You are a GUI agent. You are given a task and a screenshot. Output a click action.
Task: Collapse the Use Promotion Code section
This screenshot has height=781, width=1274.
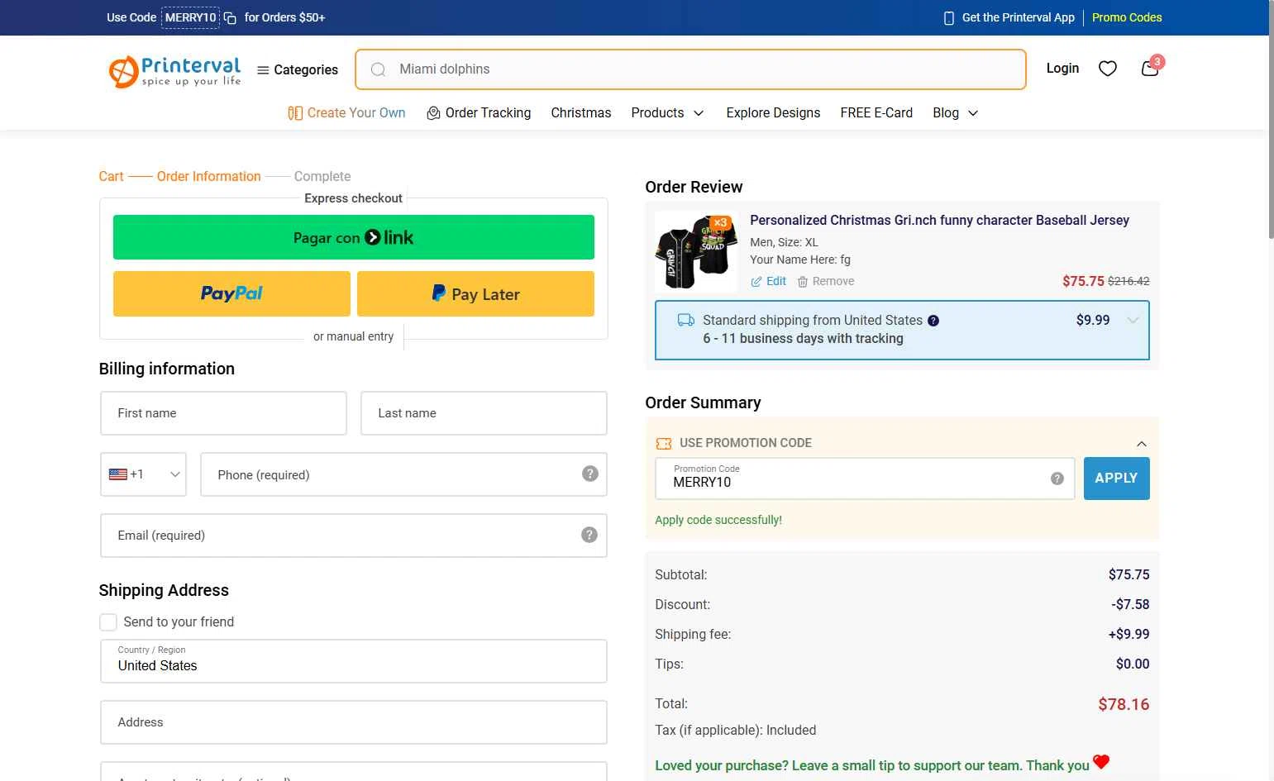[x=1141, y=444]
